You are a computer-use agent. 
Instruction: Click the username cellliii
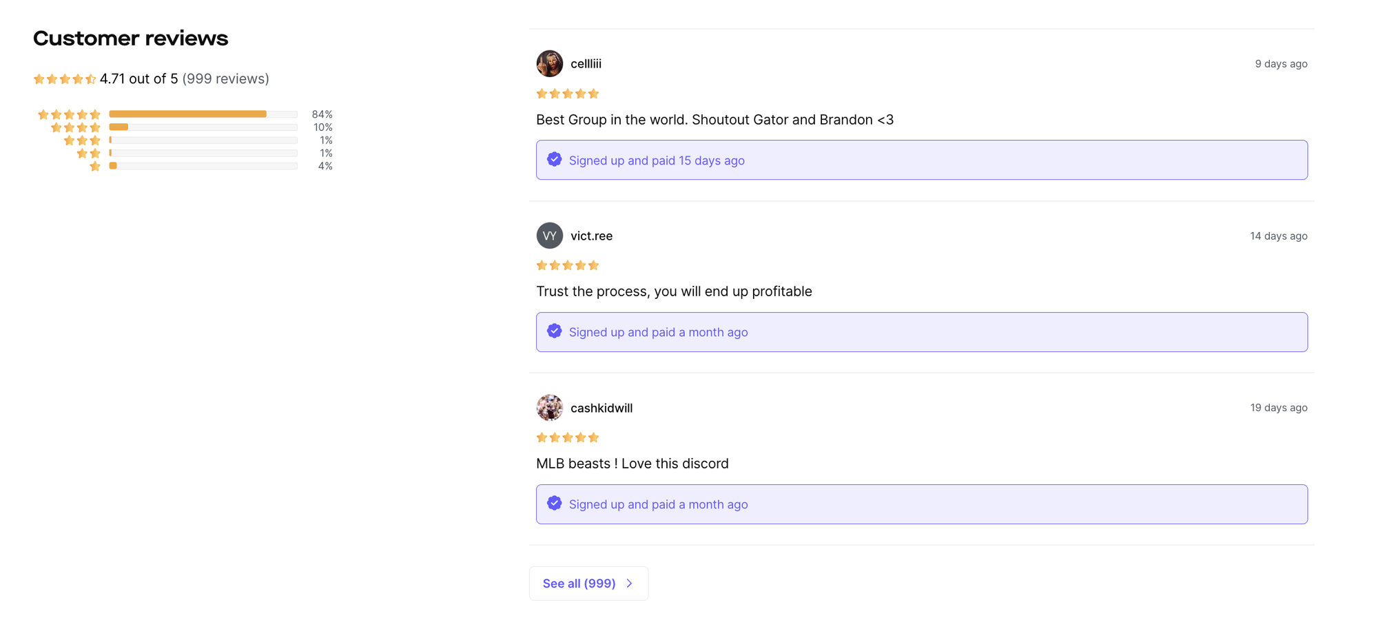click(586, 63)
